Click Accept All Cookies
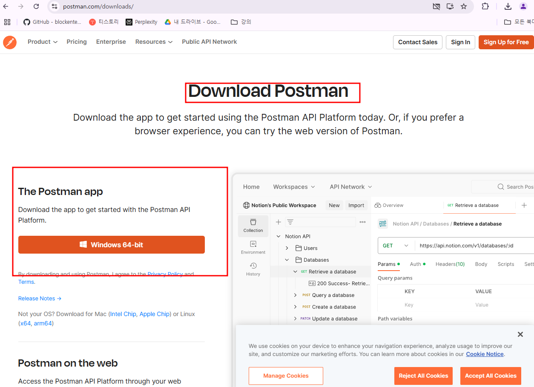534x387 pixels. (491, 376)
